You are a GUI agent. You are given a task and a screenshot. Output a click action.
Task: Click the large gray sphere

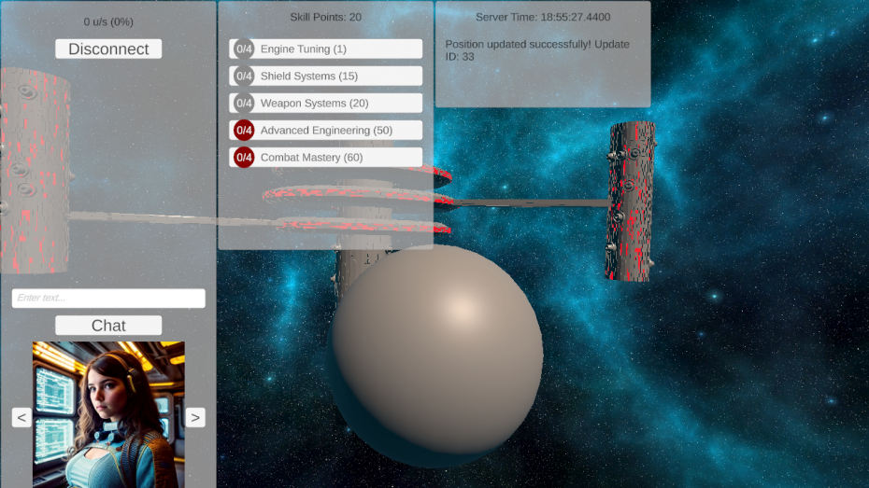[x=436, y=355]
